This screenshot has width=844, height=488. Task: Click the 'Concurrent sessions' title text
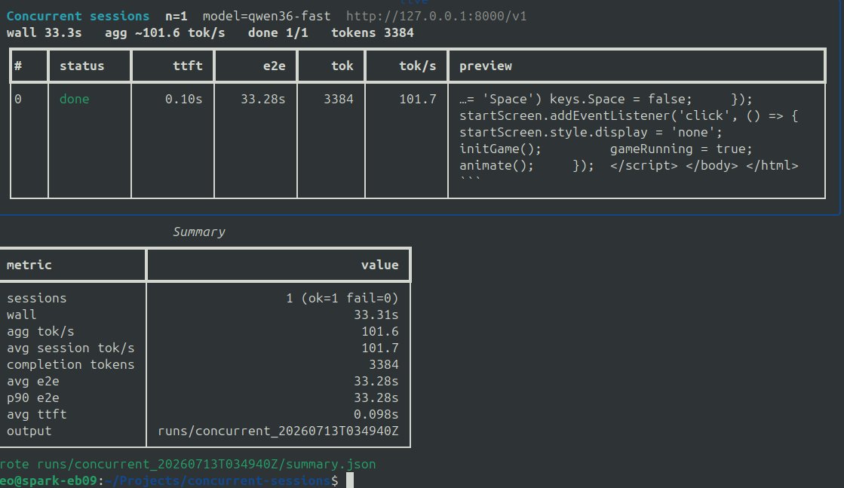78,16
